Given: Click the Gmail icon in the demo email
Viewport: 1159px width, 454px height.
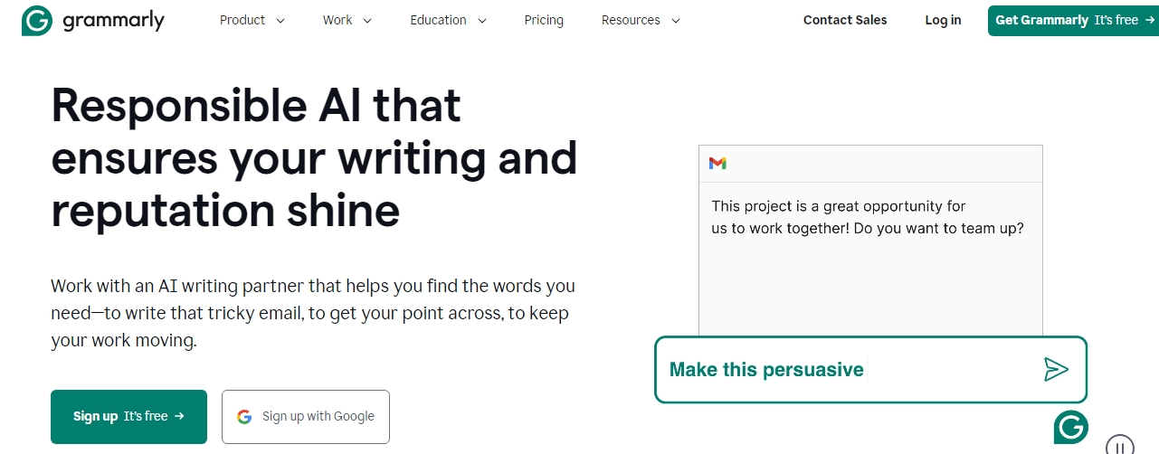Looking at the screenshot, I should pyautogui.click(x=717, y=163).
